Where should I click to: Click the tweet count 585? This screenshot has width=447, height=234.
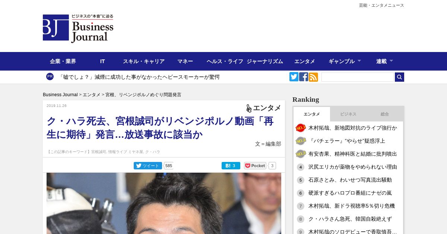(168, 166)
